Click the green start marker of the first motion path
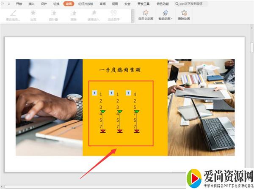This screenshot has height=189, width=254. (x=103, y=111)
